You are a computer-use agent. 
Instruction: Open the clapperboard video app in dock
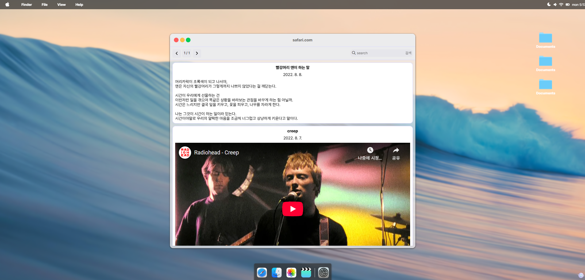(306, 272)
